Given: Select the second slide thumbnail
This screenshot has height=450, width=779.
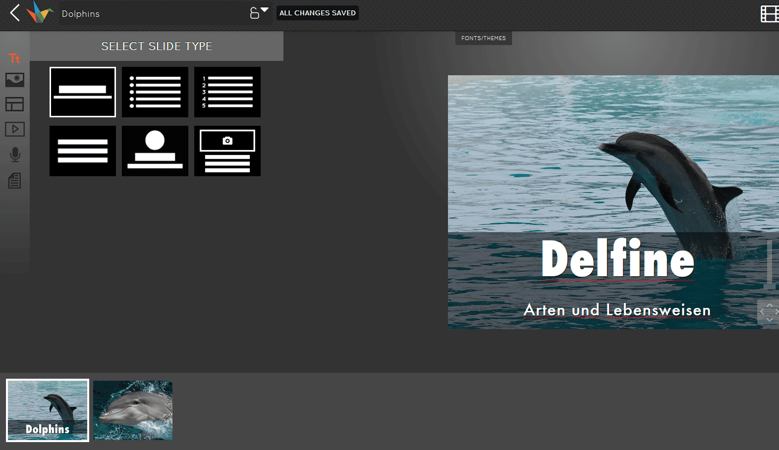Looking at the screenshot, I should [x=133, y=410].
